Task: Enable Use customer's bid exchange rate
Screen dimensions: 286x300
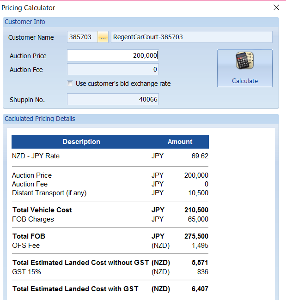Action: [x=70, y=84]
